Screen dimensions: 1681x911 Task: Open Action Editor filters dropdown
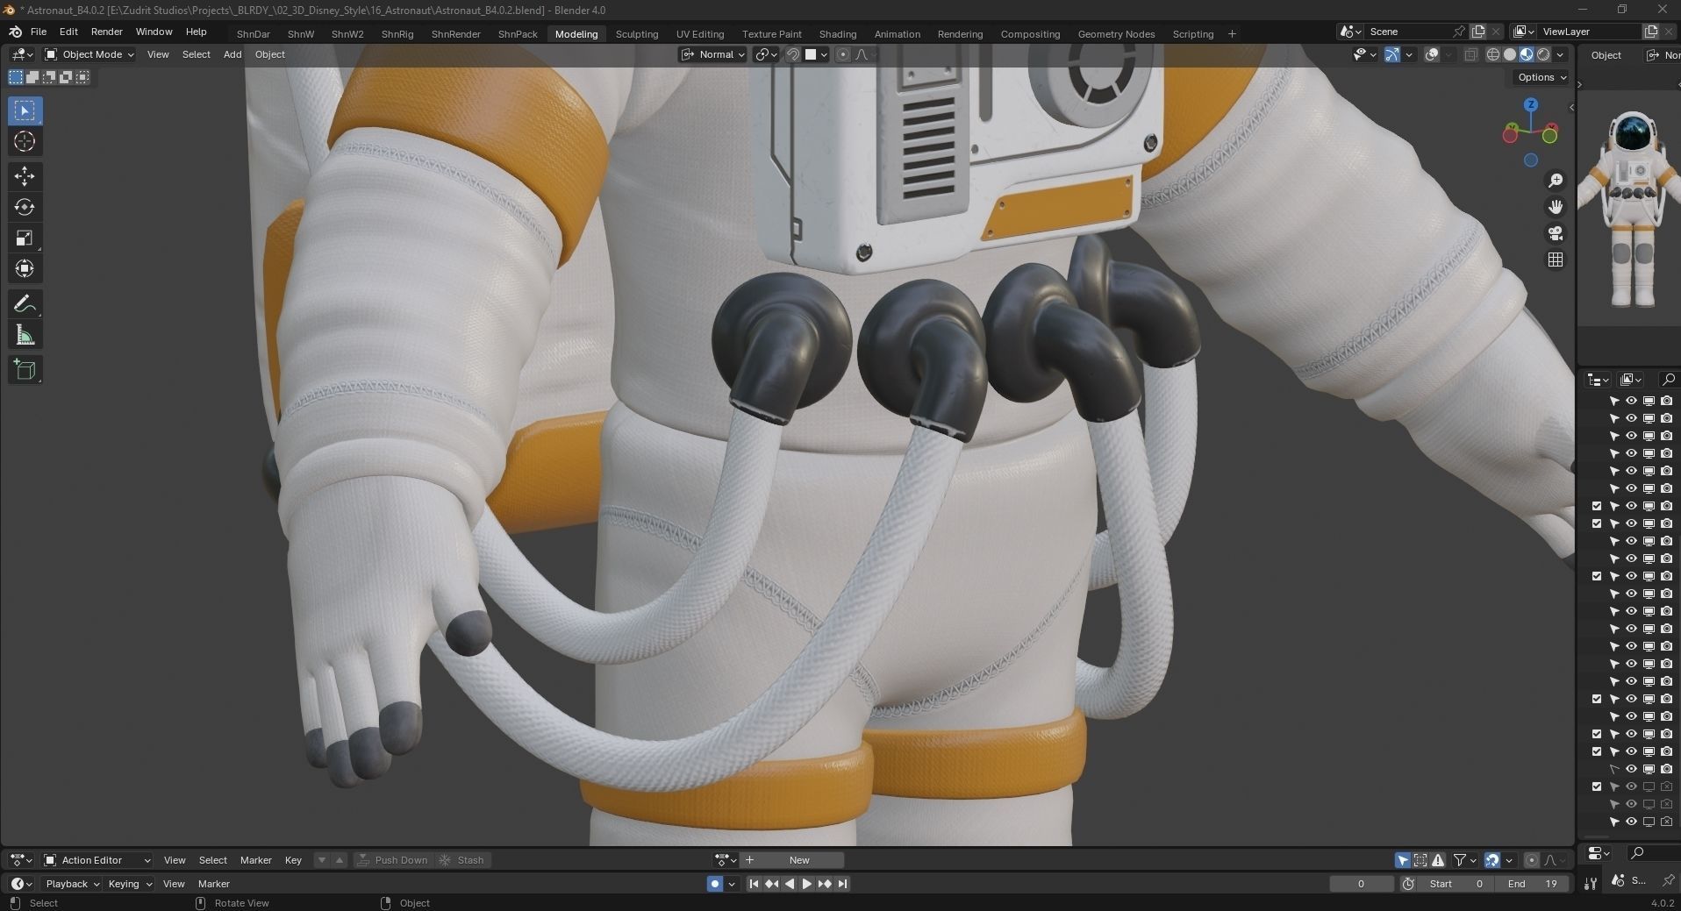tap(1465, 860)
